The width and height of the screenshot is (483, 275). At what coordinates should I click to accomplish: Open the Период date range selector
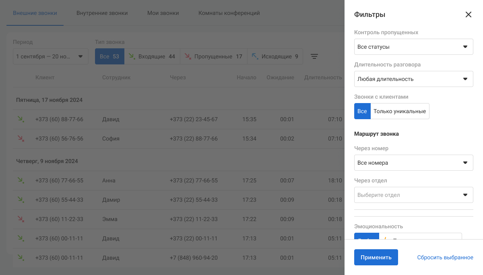[x=50, y=57]
